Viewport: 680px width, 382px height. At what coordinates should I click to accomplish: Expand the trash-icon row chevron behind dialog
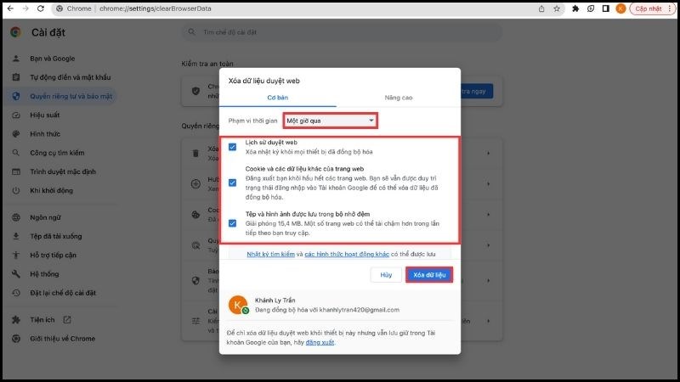click(x=488, y=154)
